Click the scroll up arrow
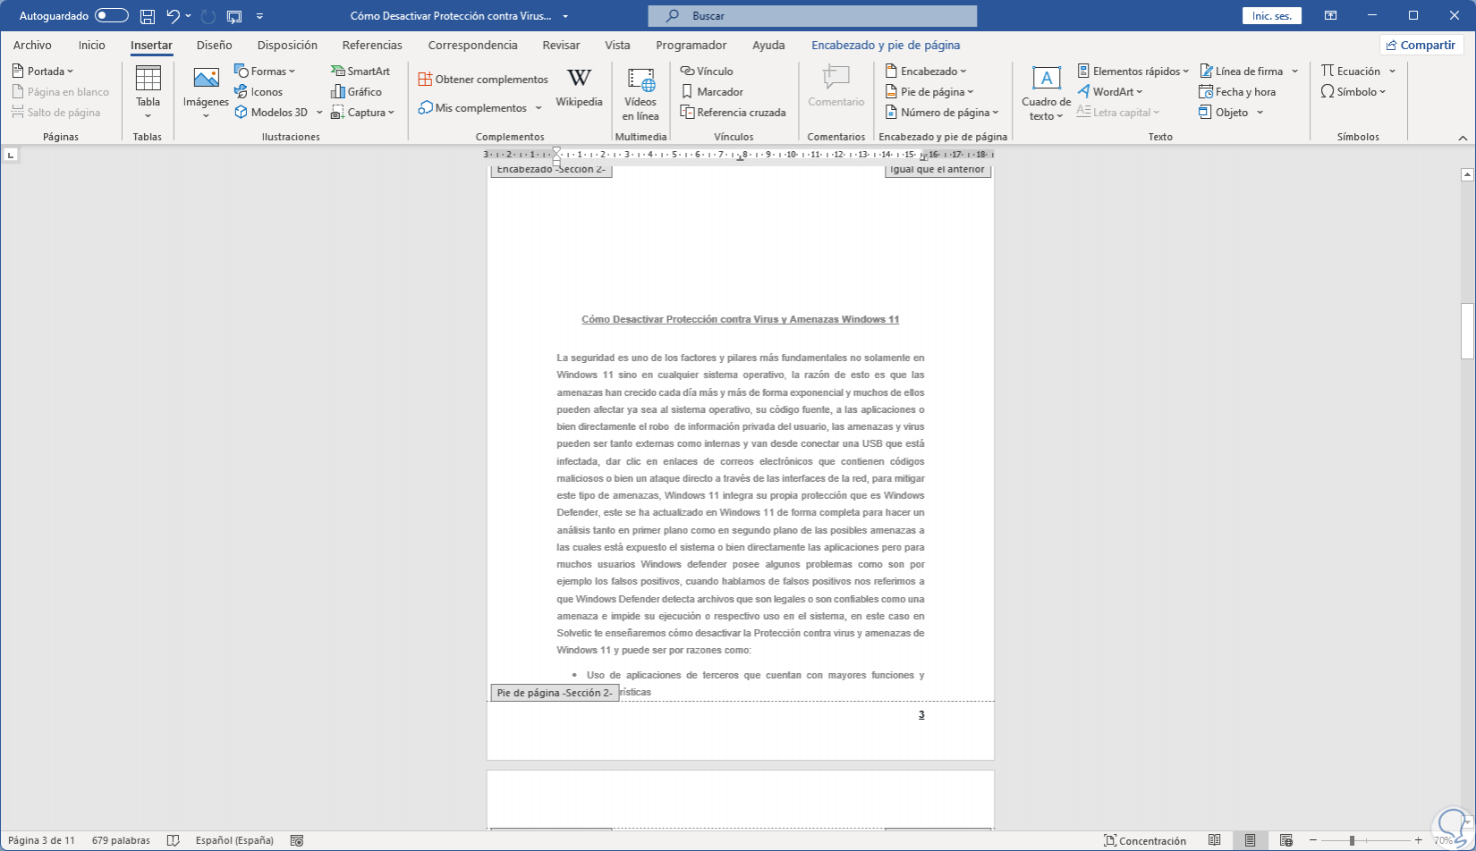The image size is (1476, 851). [1467, 174]
